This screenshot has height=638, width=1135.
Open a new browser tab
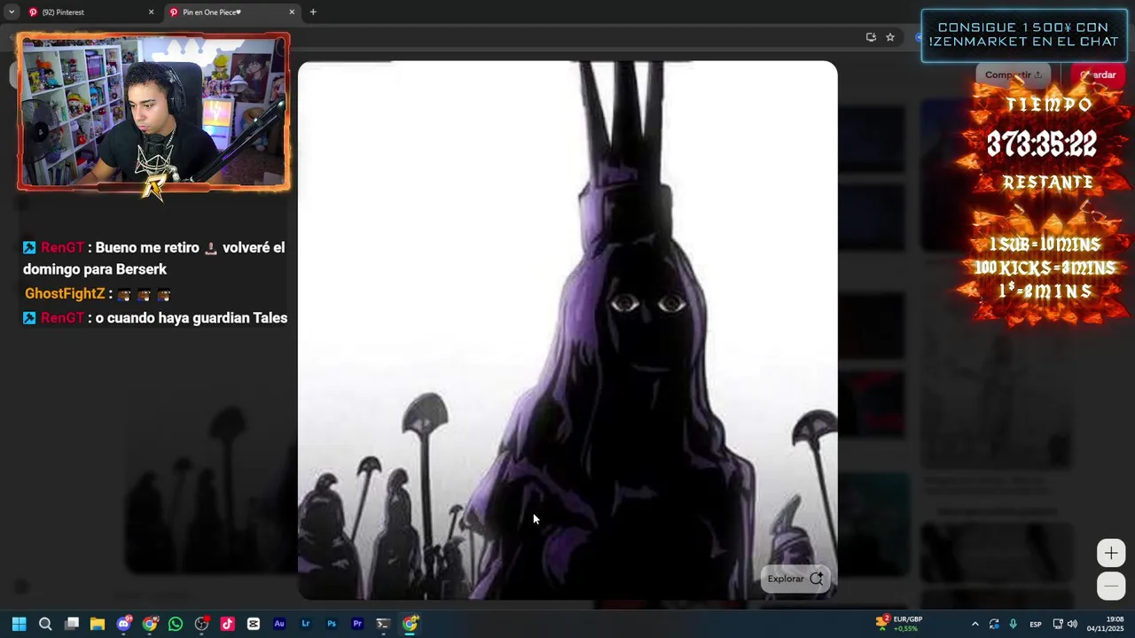pyautogui.click(x=313, y=12)
